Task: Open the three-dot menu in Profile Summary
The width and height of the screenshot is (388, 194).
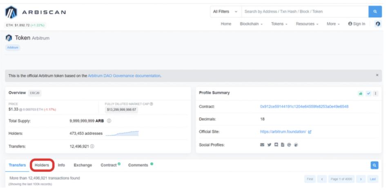Action: [x=375, y=93]
